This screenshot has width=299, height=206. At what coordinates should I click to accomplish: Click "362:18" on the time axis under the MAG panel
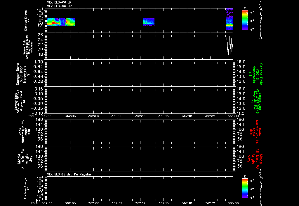[x=187, y=116]
